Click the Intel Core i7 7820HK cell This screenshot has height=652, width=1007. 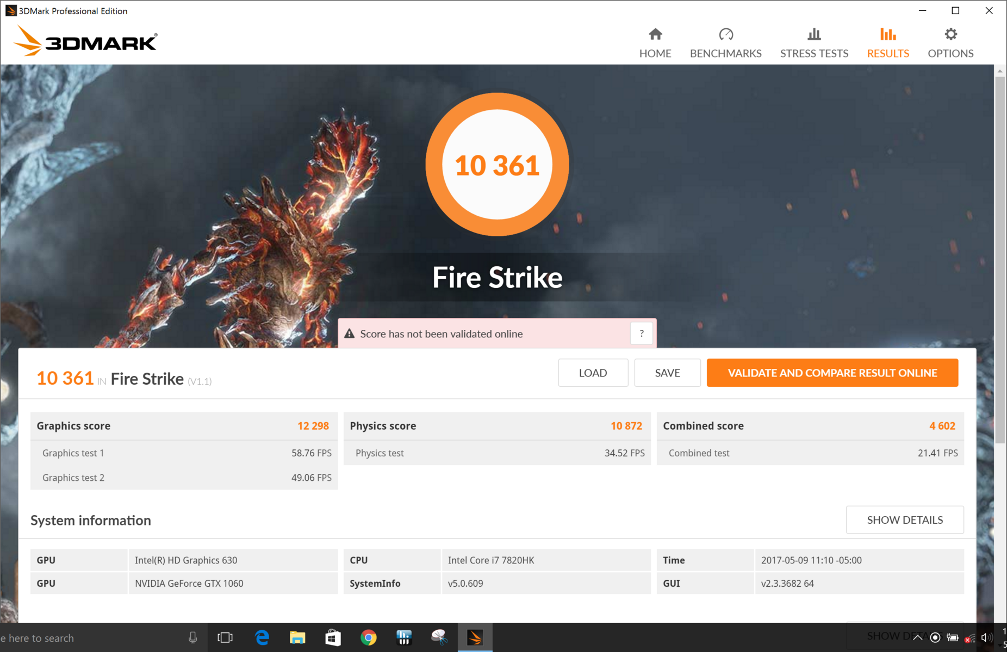click(x=546, y=560)
